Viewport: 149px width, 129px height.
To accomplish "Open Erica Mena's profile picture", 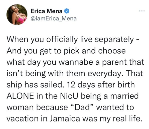I will [x=17, y=14].
